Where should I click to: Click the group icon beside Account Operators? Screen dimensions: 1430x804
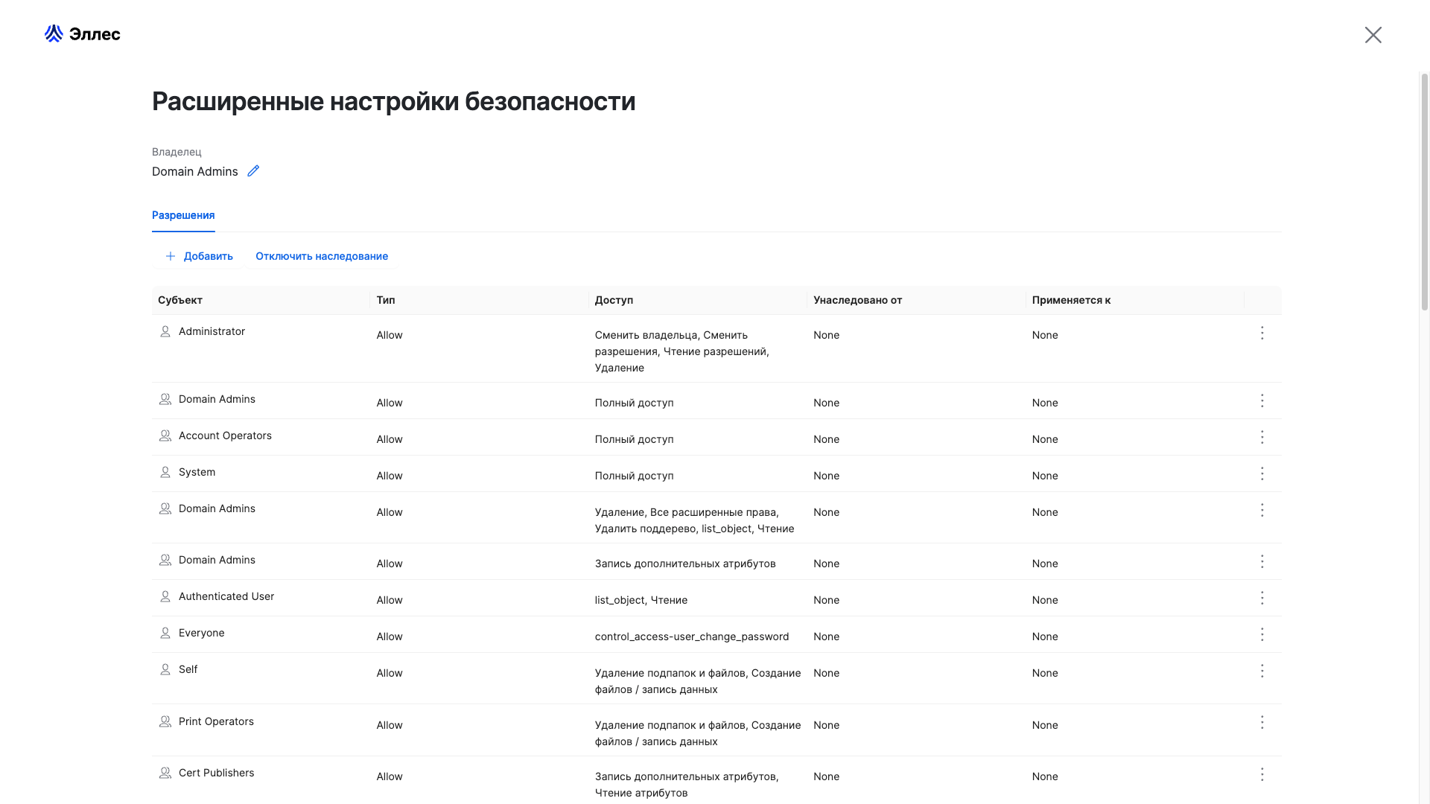[165, 435]
